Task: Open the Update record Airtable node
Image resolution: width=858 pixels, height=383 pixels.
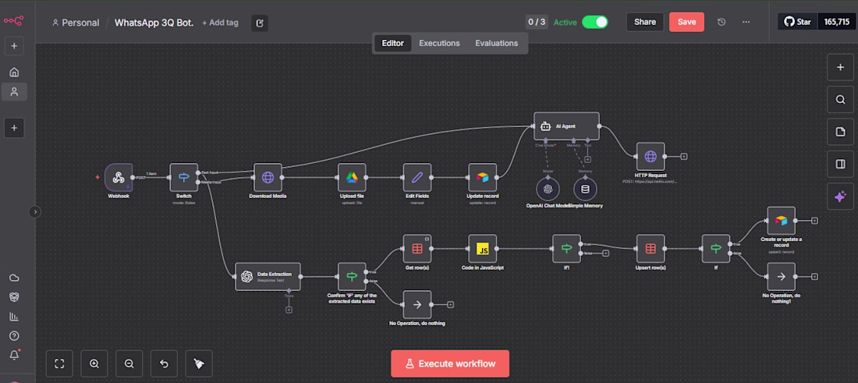Action: (482, 177)
